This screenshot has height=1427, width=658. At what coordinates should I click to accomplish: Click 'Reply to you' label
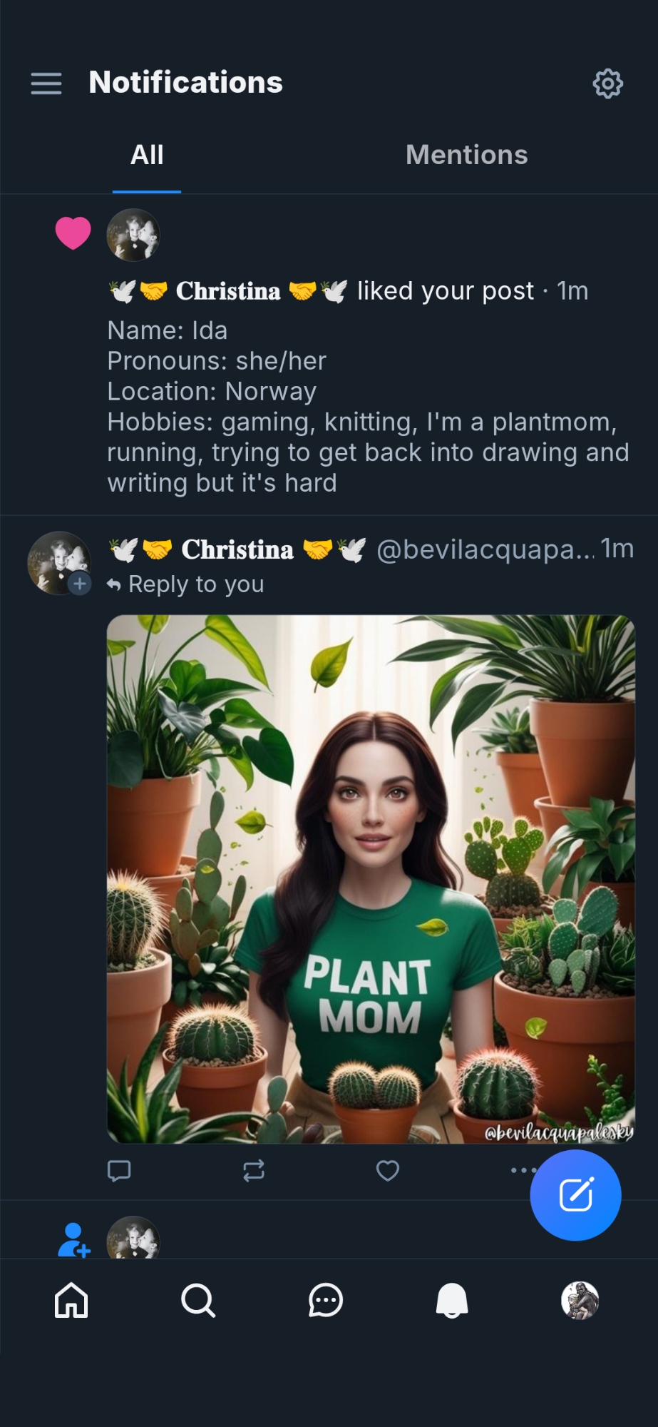[x=195, y=584]
